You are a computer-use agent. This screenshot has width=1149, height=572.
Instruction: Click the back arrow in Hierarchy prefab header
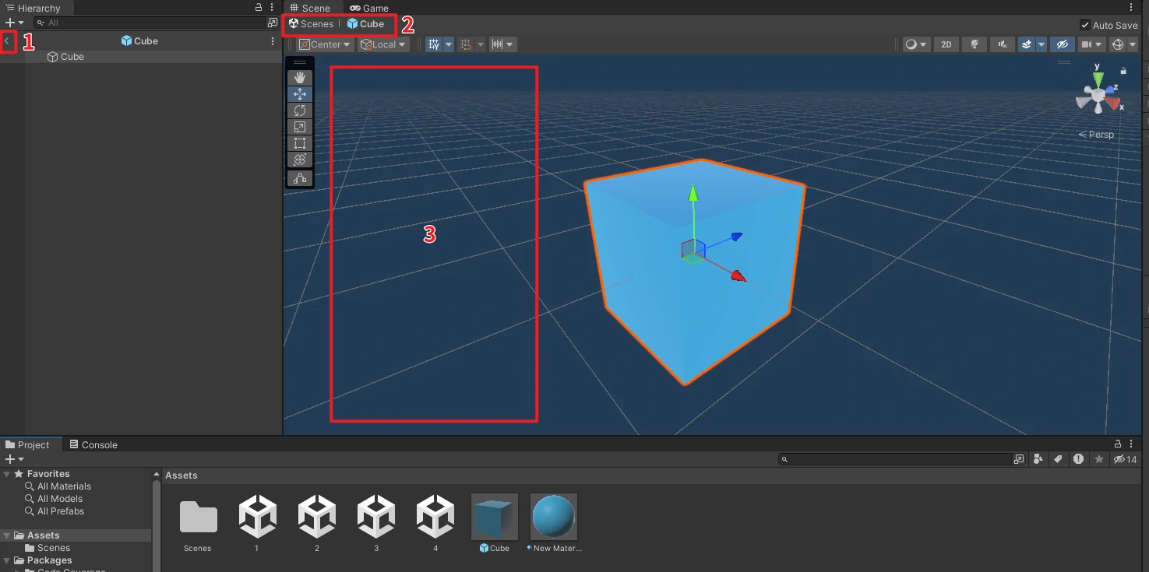pos(7,41)
